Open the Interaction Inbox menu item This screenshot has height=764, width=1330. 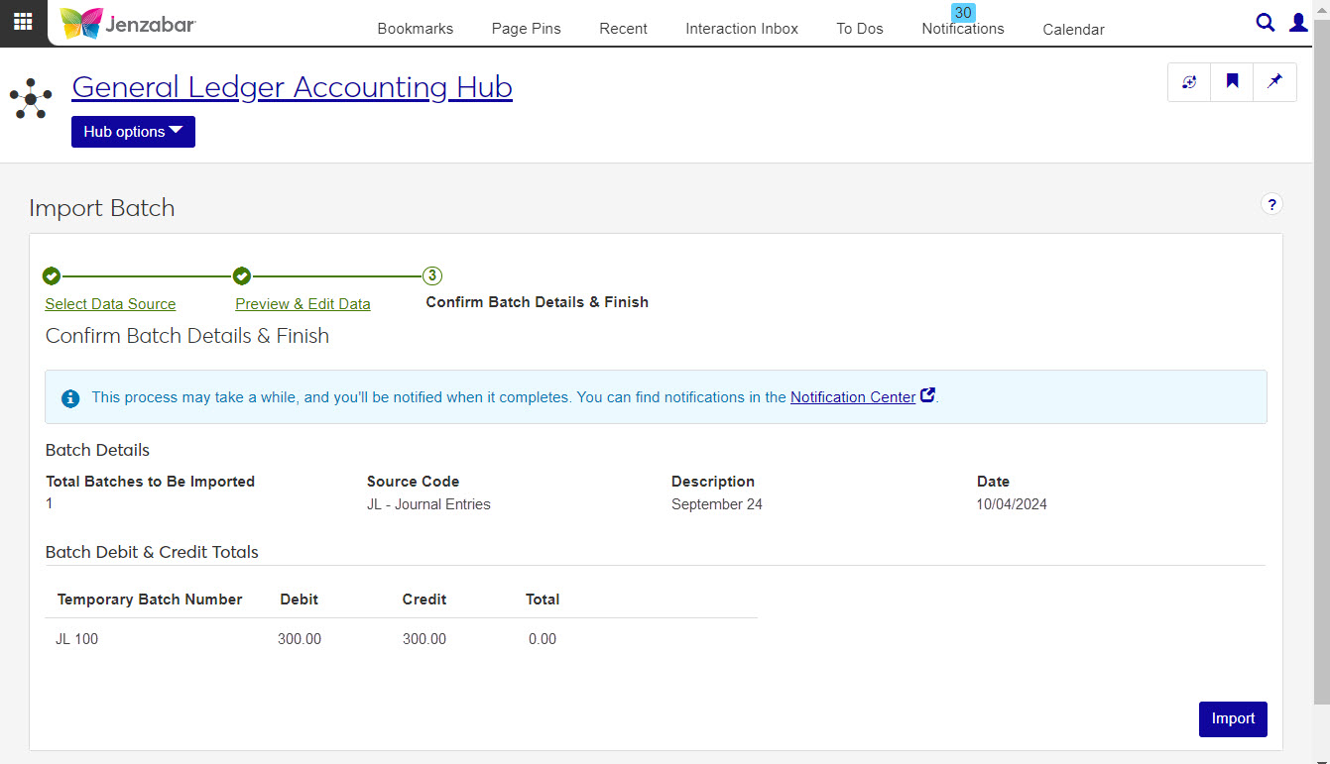point(741,29)
